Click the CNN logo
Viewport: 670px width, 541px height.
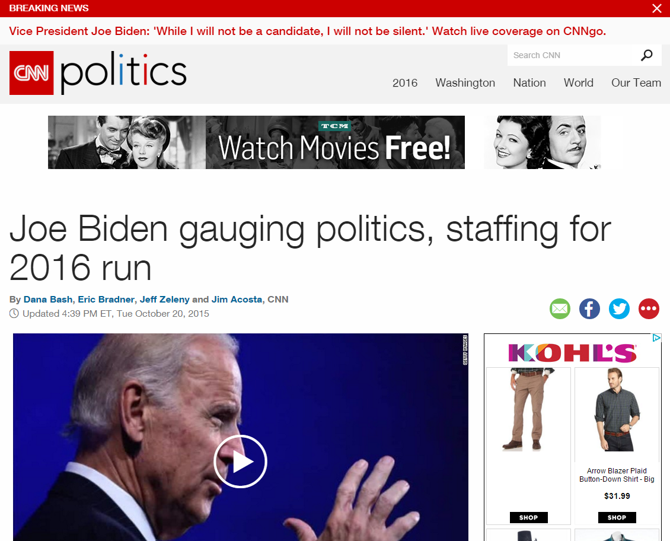pyautogui.click(x=31, y=73)
